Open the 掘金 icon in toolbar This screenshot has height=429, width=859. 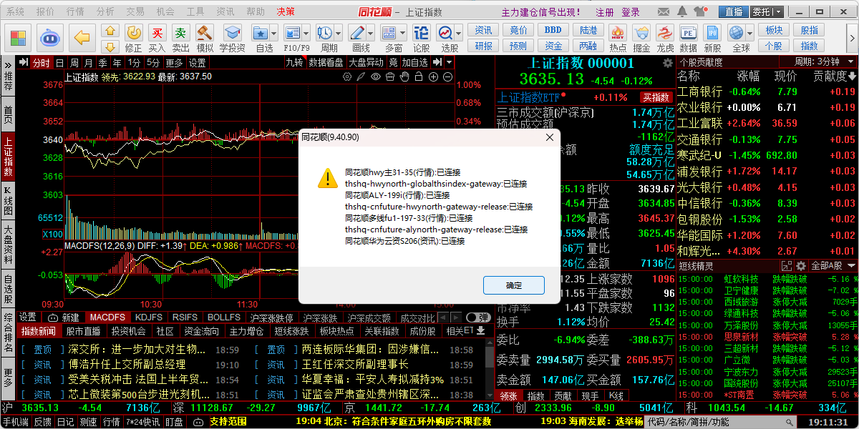[642, 33]
